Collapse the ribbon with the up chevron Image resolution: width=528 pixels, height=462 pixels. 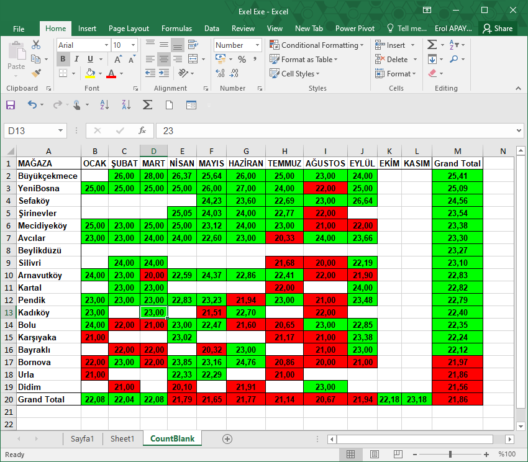click(518, 88)
